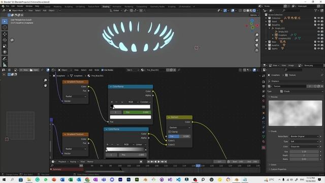325x183 pixels.
Task: Select the Move tool in viewport toolbar
Action: pos(5,34)
